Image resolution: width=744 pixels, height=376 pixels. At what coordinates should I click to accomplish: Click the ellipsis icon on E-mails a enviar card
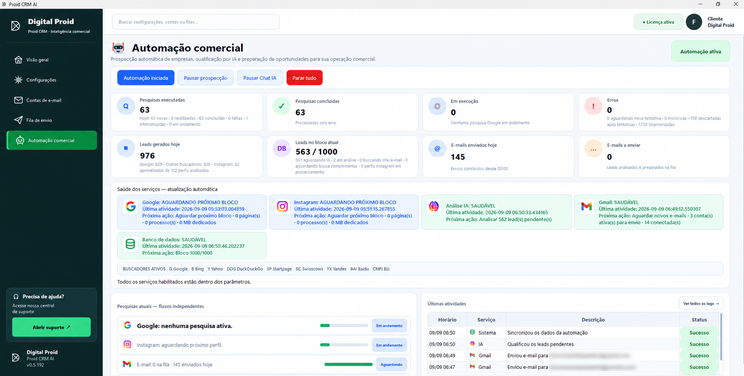593,149
